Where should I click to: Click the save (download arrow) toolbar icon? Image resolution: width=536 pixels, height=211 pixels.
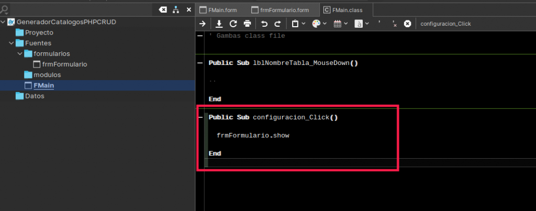(x=219, y=24)
